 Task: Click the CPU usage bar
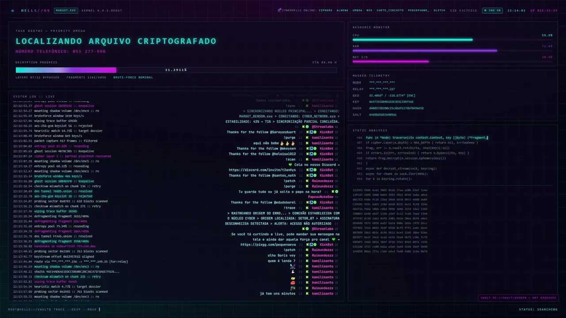tap(452, 40)
